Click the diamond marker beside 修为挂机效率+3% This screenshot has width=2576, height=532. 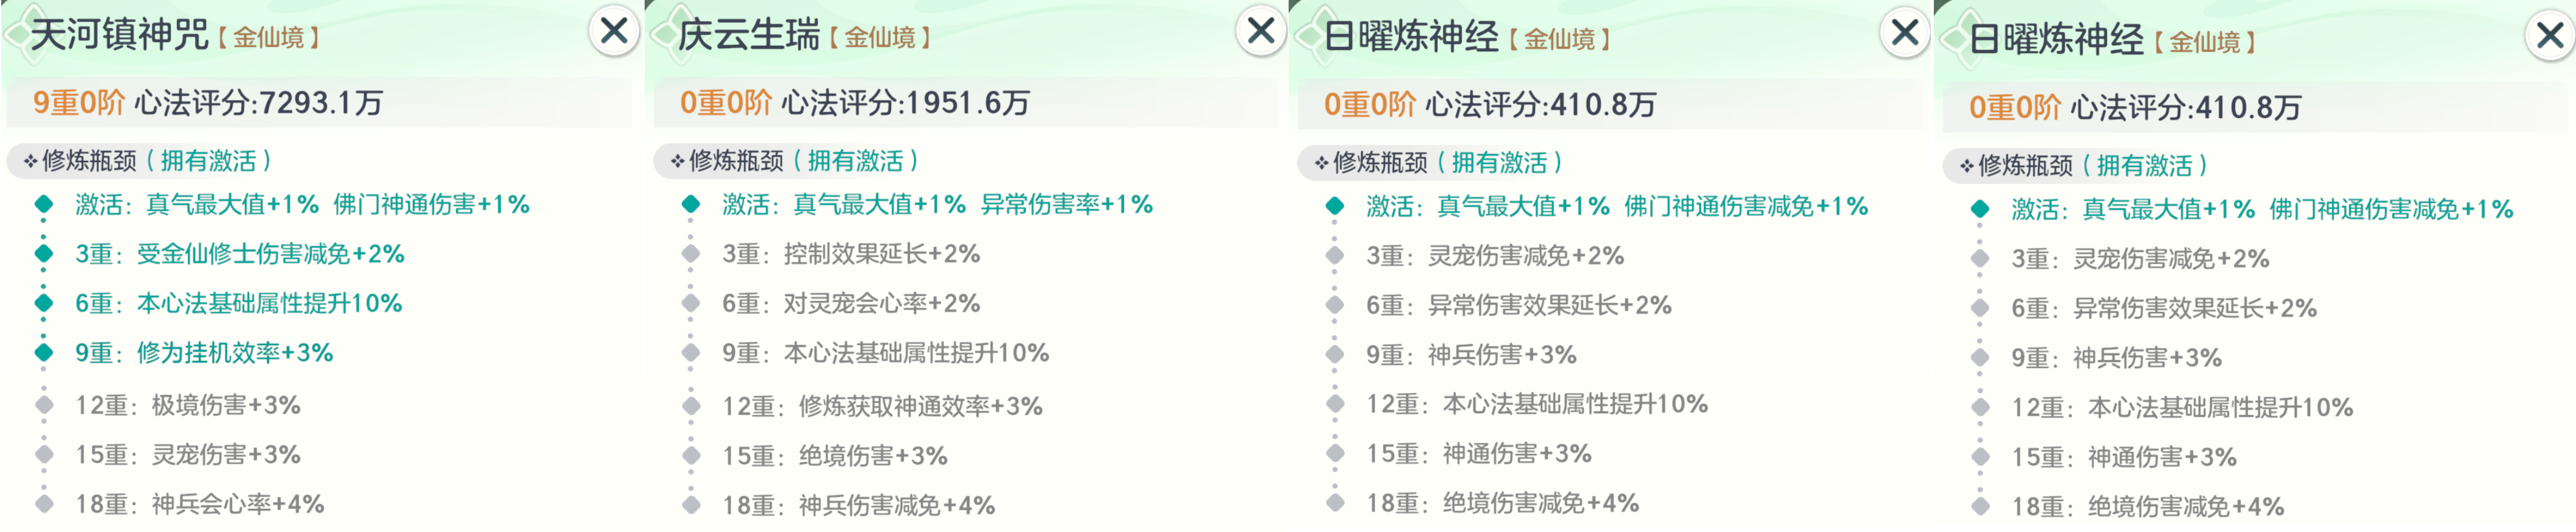click(44, 352)
